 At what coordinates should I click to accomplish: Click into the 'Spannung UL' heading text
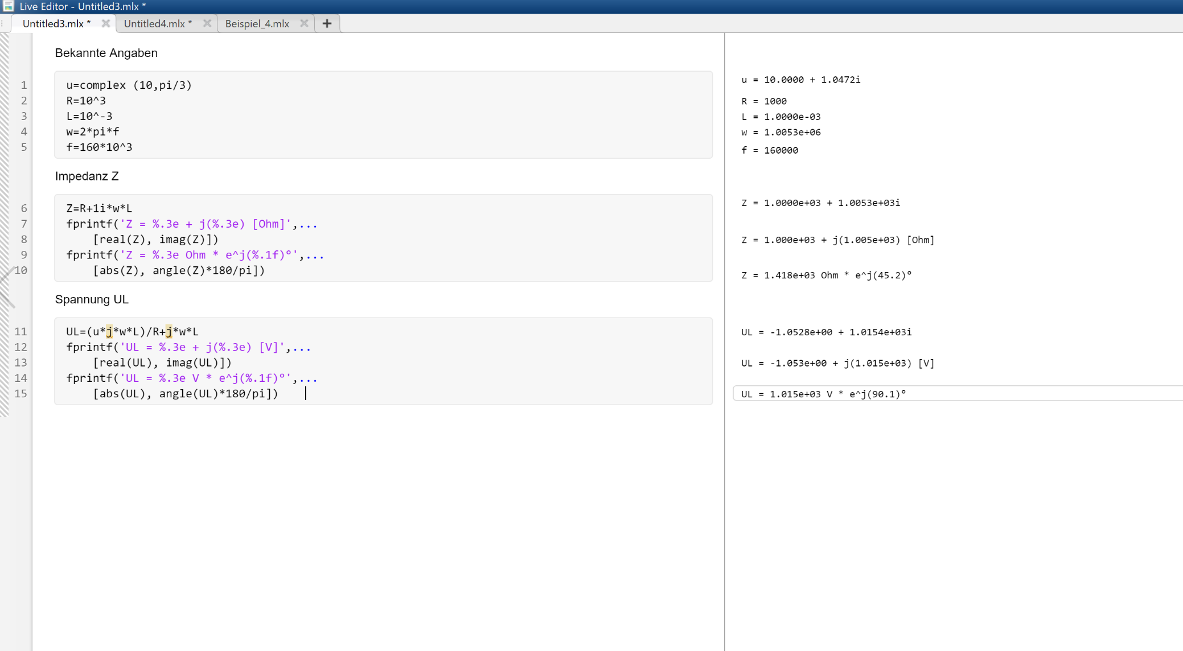(92, 299)
